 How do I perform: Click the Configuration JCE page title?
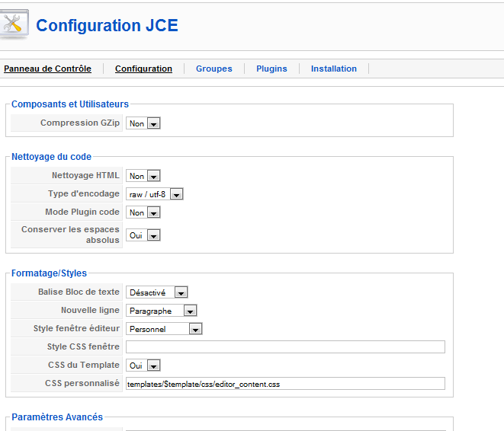[x=107, y=25]
